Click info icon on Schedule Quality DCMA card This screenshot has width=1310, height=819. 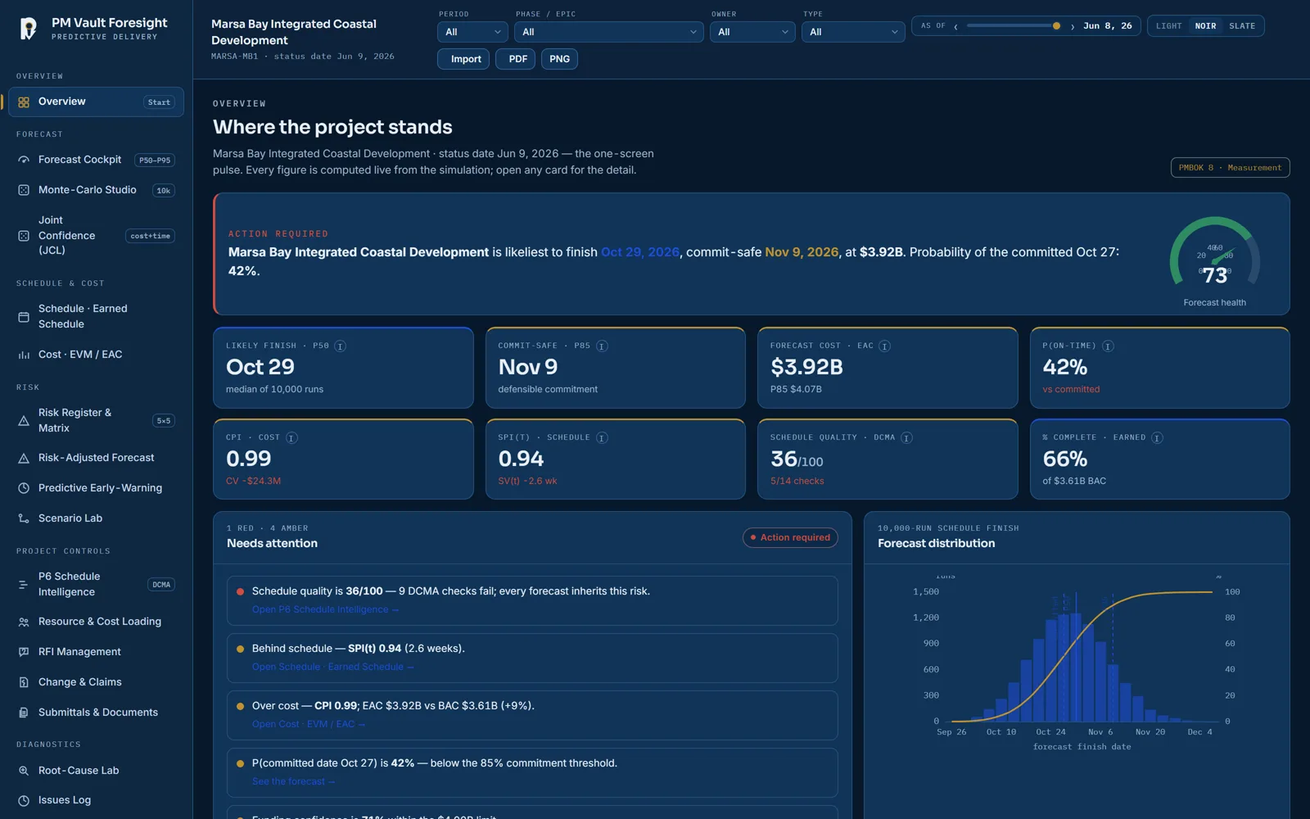[x=906, y=438]
